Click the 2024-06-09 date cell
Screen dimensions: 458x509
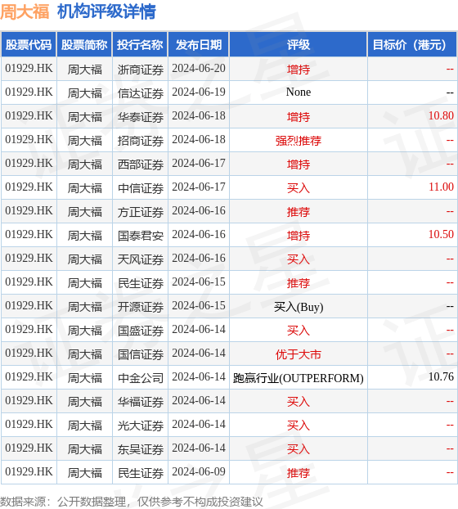(x=199, y=472)
